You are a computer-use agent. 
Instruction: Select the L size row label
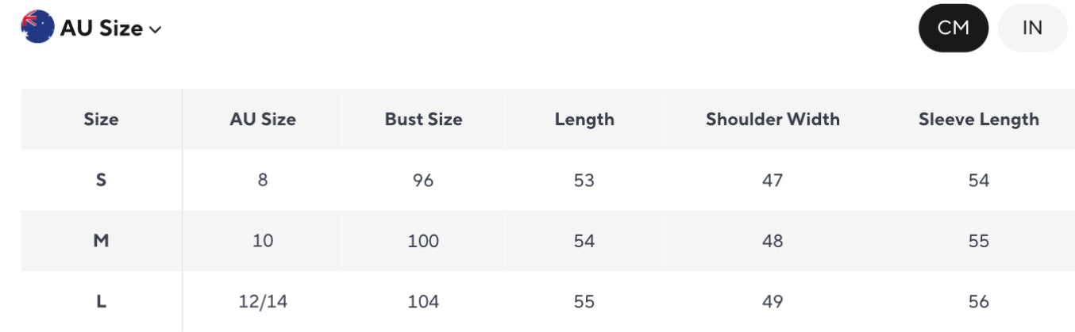[x=101, y=302]
